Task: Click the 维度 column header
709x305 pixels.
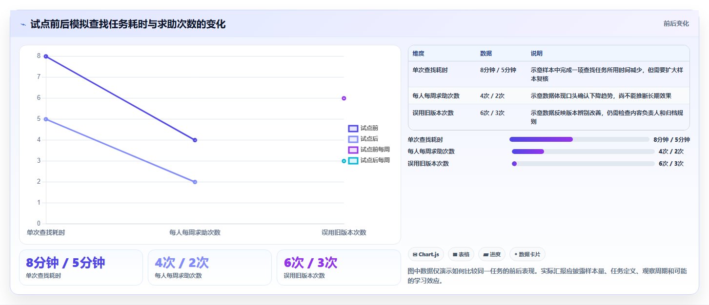Action: pos(418,54)
